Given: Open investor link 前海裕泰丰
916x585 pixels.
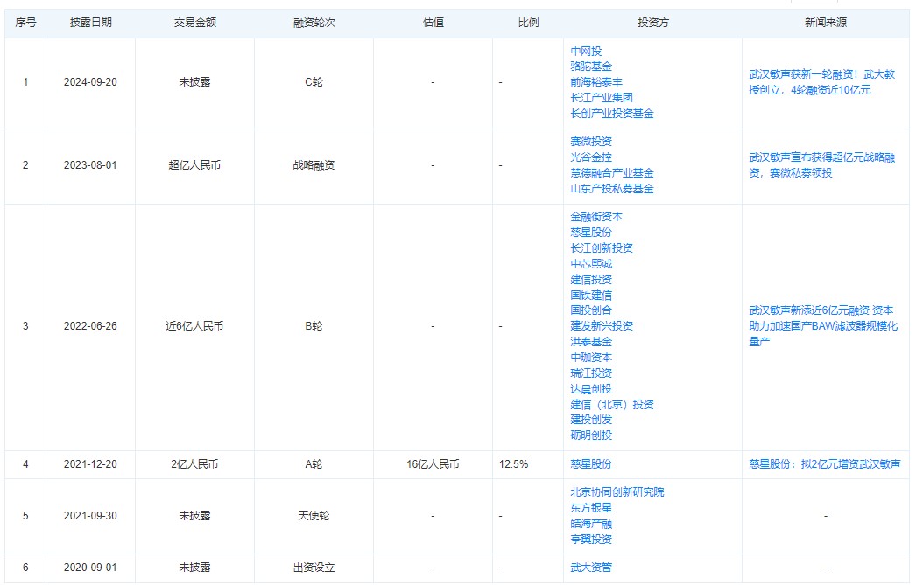Looking at the screenshot, I should (x=596, y=82).
